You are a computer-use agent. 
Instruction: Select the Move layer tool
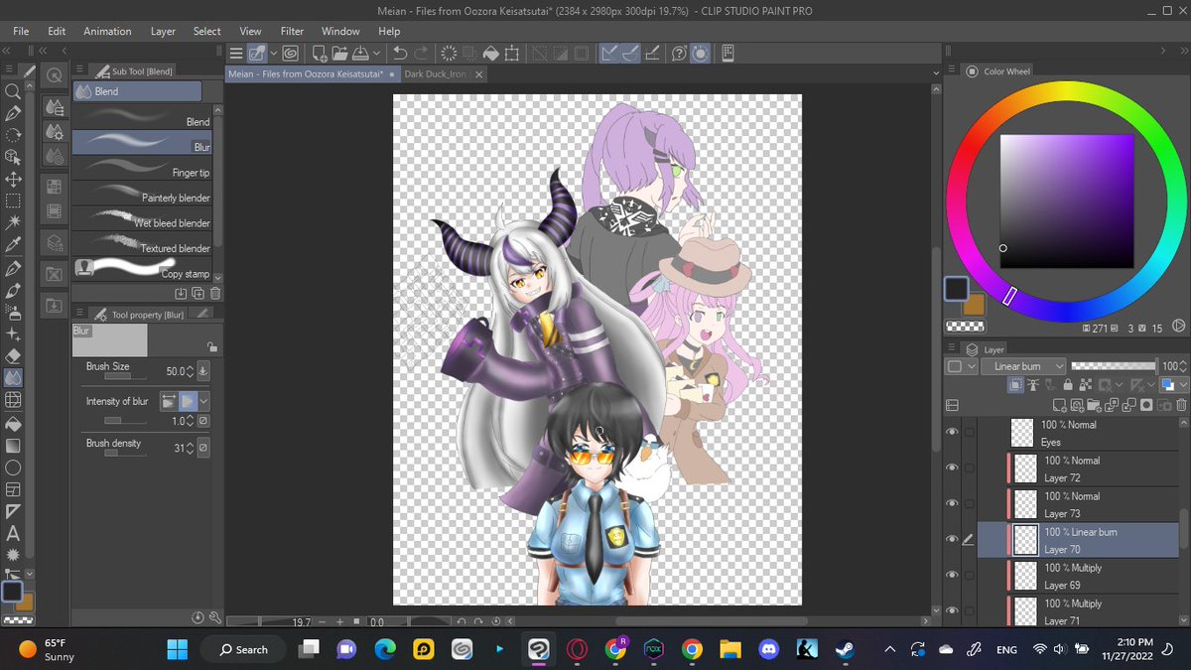[14, 180]
